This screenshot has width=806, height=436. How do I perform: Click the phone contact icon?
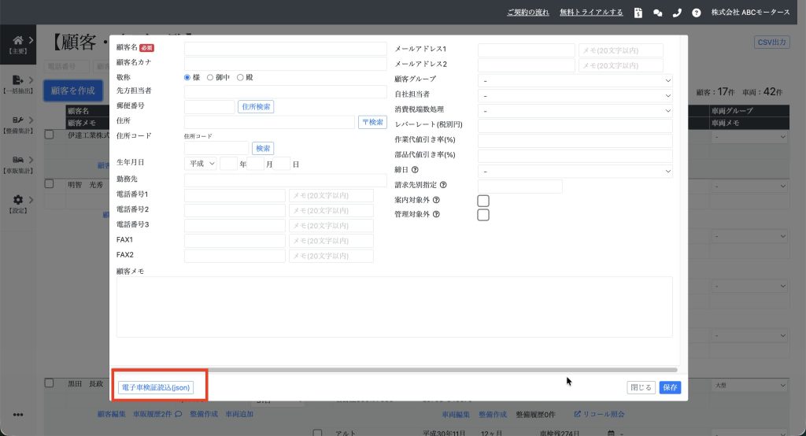(677, 13)
